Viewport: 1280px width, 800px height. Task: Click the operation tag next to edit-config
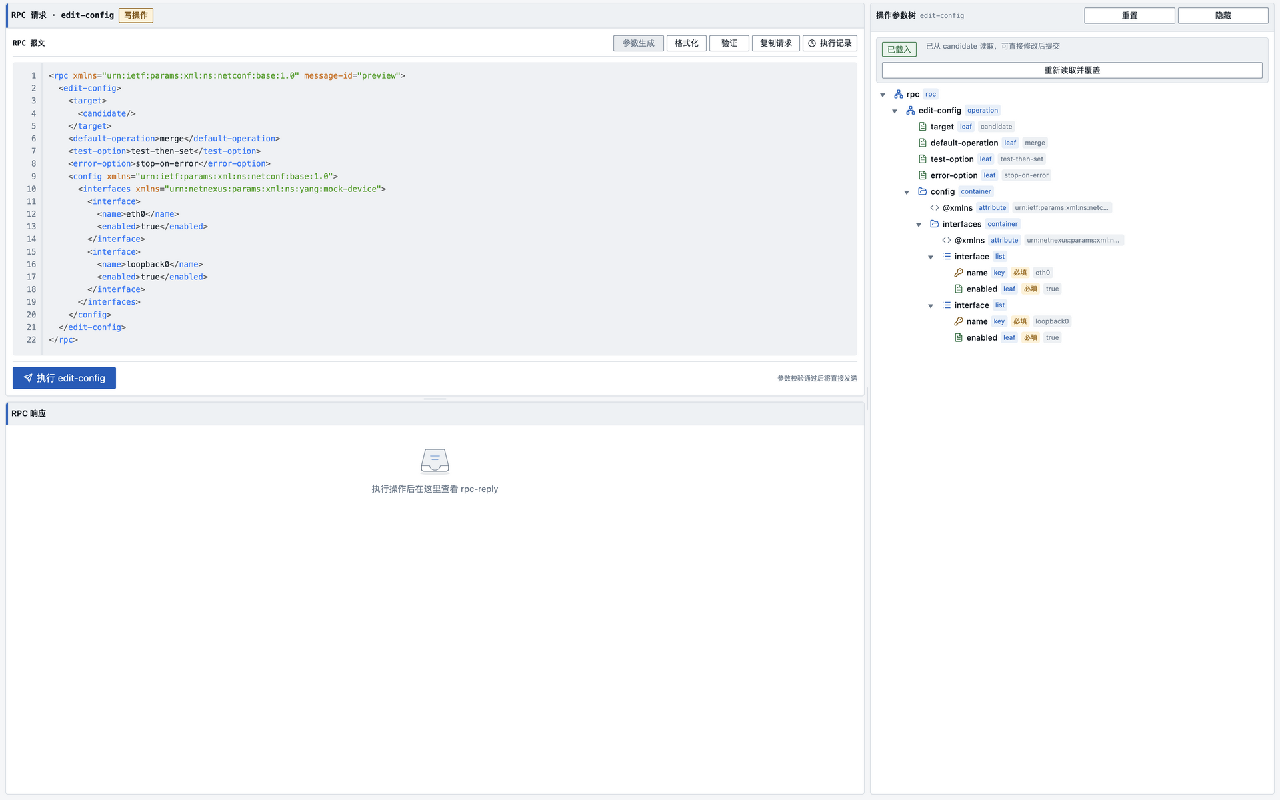(x=983, y=111)
